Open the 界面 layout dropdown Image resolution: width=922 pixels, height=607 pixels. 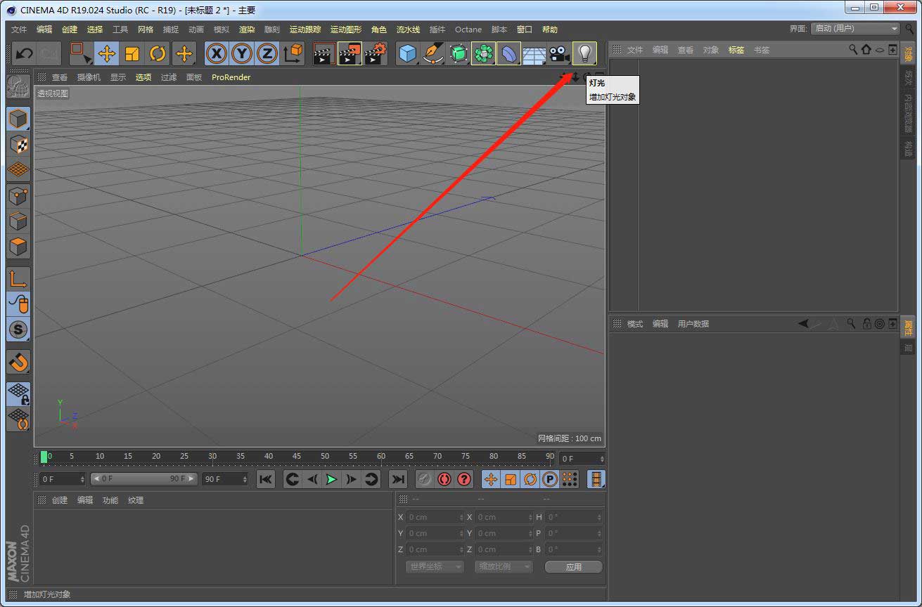point(855,29)
